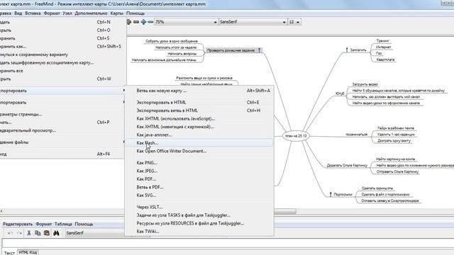Select the Ютуб node in the mind map
The width and height of the screenshot is (454, 255).
click(340, 93)
